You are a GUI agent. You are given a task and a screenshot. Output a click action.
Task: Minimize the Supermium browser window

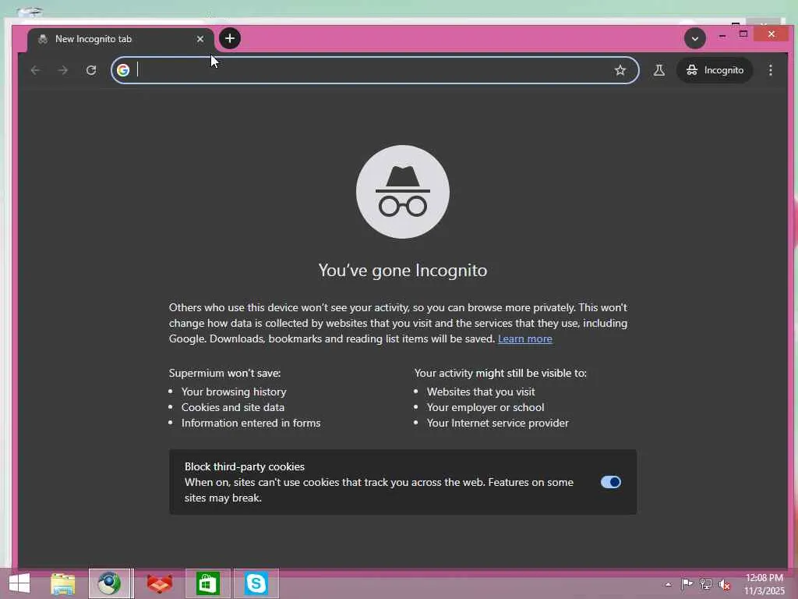click(x=722, y=34)
